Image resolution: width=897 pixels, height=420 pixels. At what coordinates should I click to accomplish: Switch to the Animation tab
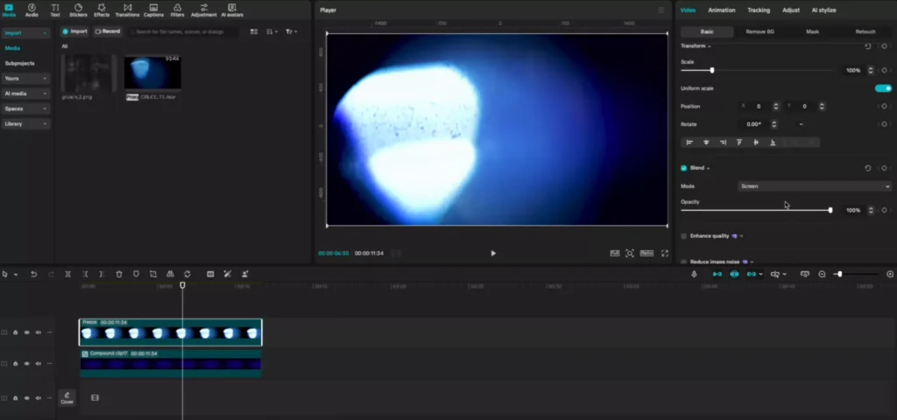(722, 10)
